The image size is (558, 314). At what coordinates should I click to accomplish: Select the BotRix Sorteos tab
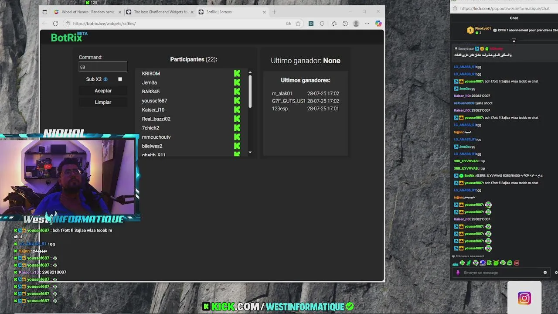[232, 12]
